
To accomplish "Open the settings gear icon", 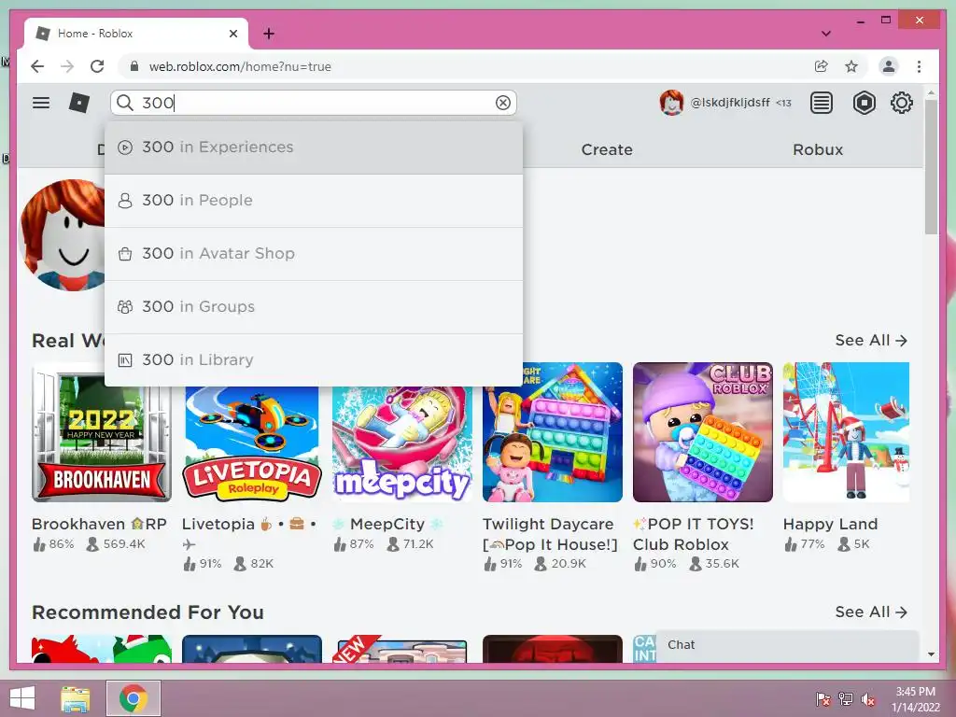I will tap(902, 103).
